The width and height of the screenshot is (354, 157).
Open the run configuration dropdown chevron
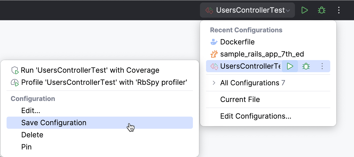(288, 10)
